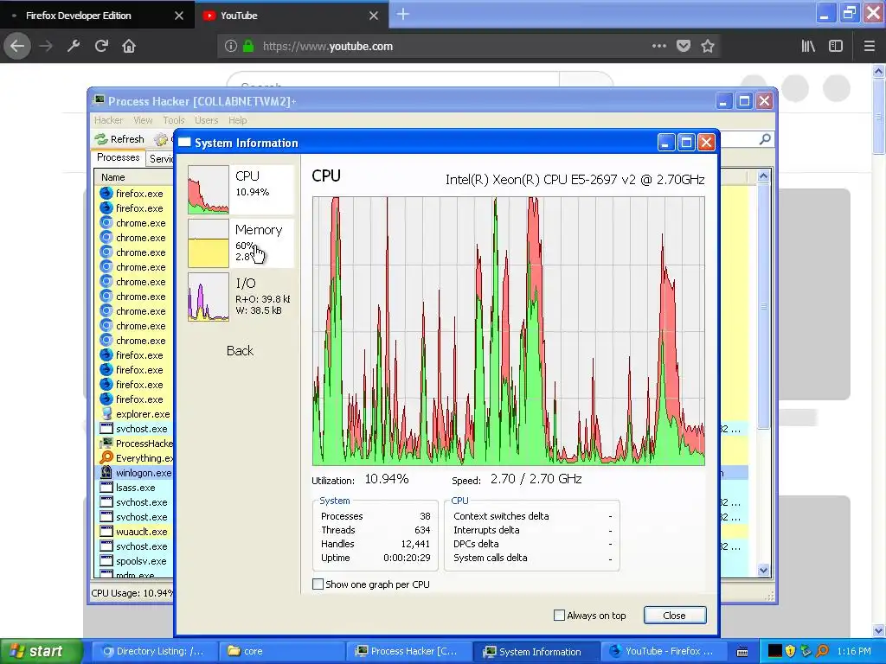Show site information icon in URL bar
The image size is (886, 664).
(x=230, y=47)
